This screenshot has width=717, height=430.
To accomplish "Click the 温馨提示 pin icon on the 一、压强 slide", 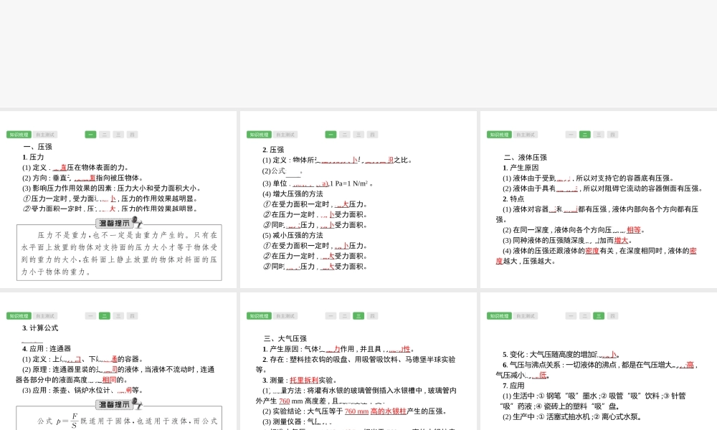I will point(136,224).
